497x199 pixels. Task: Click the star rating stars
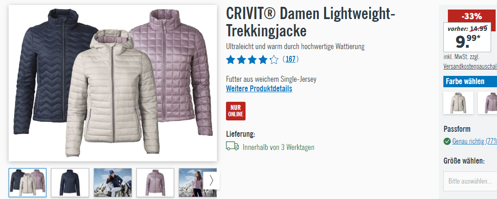click(252, 60)
